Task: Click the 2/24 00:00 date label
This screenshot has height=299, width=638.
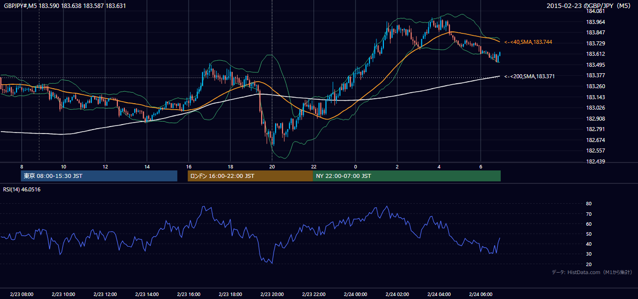Action: [355, 295]
